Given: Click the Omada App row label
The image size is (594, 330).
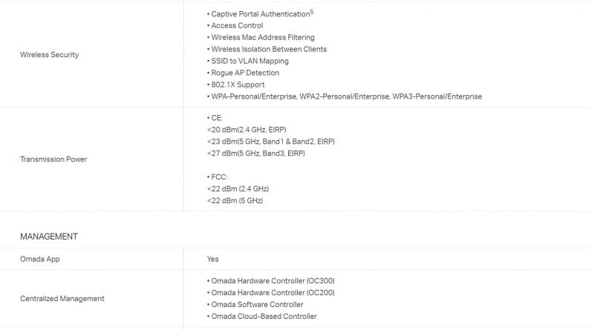Looking at the screenshot, I should pos(40,259).
